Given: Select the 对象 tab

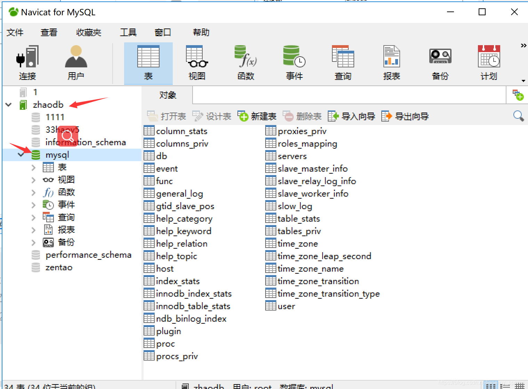Looking at the screenshot, I should [x=168, y=95].
